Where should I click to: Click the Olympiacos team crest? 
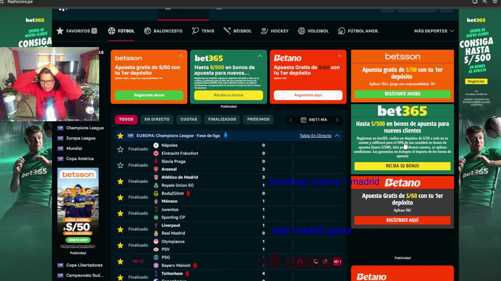click(156, 242)
